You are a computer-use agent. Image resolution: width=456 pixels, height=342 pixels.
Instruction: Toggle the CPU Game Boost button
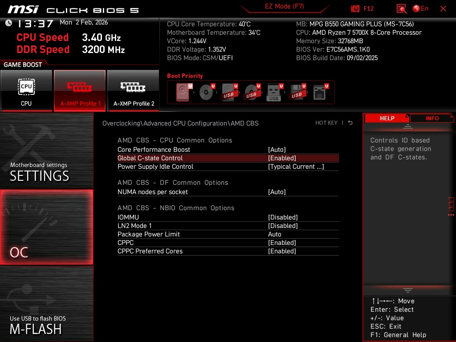click(26, 90)
